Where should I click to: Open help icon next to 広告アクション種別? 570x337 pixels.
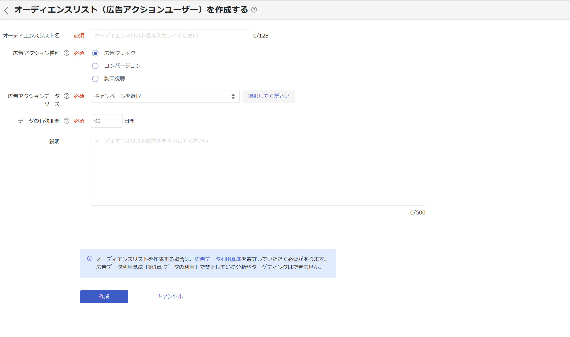[67, 53]
